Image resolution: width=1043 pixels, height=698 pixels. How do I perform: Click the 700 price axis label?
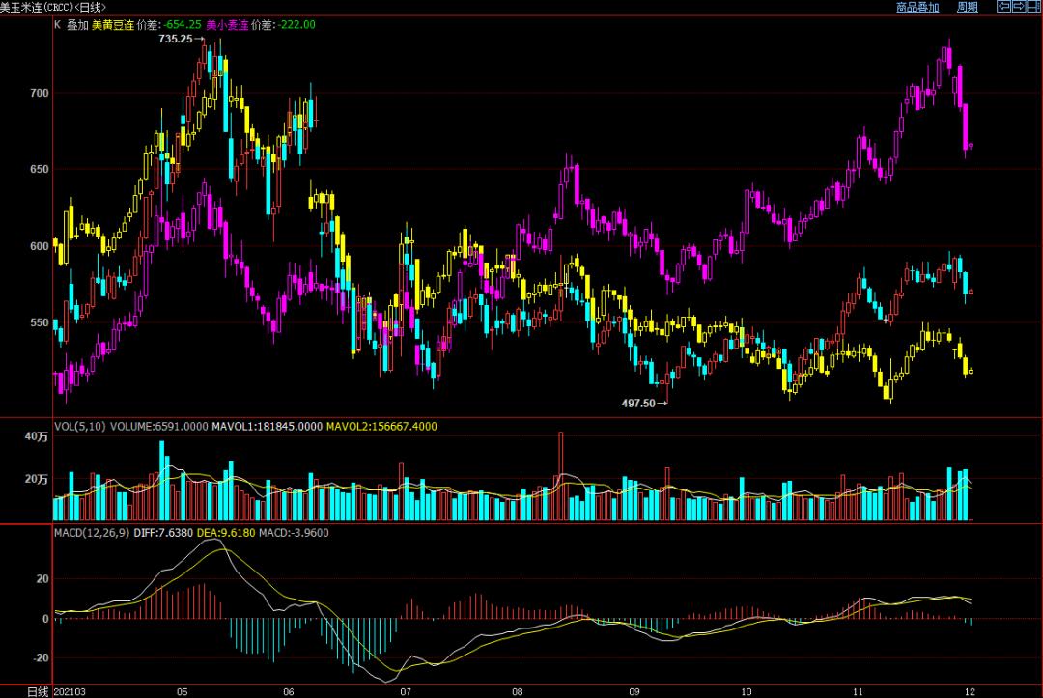(40, 93)
